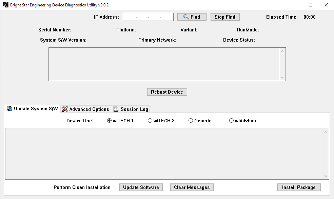
Task: Select the wiAdvisor radio button
Action: coord(232,121)
